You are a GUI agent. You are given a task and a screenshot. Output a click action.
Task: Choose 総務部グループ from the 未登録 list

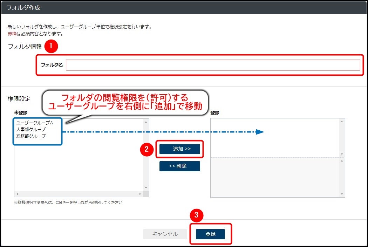(31, 136)
